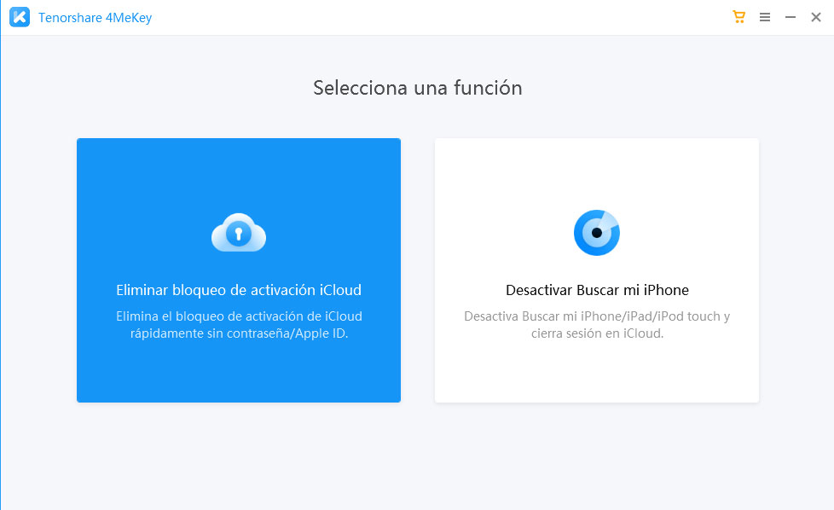Minimize the 4MeKey window

tap(791, 17)
